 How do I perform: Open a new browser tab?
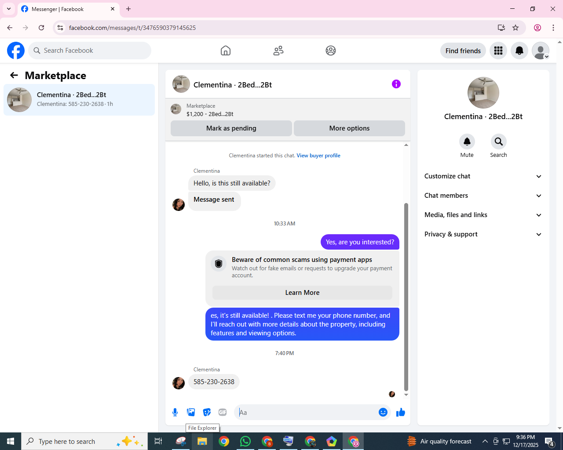tap(128, 9)
